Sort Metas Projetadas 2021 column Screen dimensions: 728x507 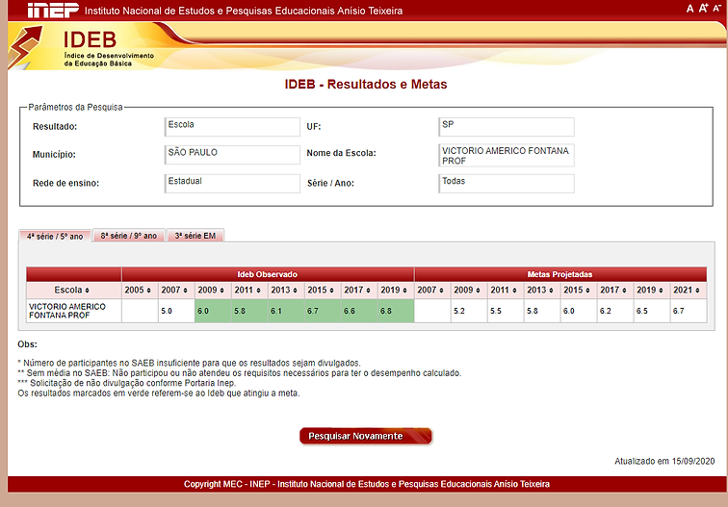coord(697,291)
